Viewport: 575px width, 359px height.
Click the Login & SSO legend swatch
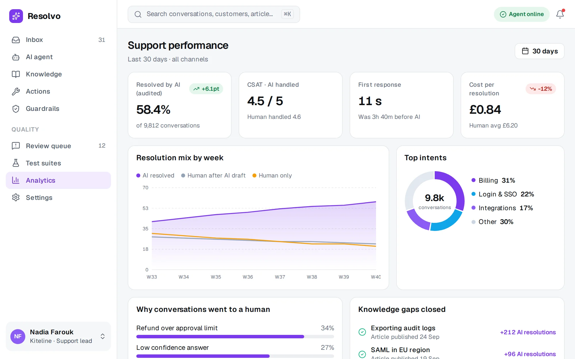point(474,194)
